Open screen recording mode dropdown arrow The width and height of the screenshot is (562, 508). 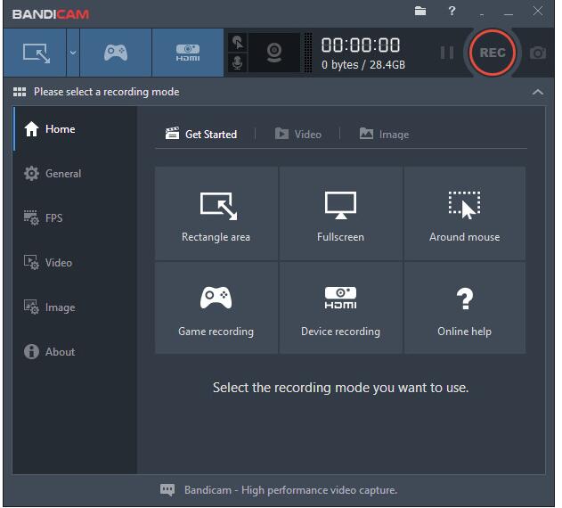[73, 53]
